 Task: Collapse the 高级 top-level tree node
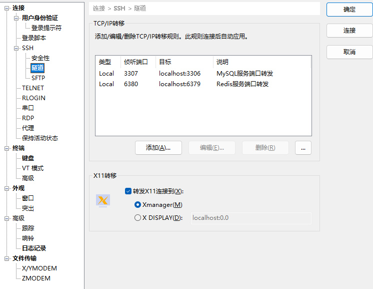pos(6,218)
